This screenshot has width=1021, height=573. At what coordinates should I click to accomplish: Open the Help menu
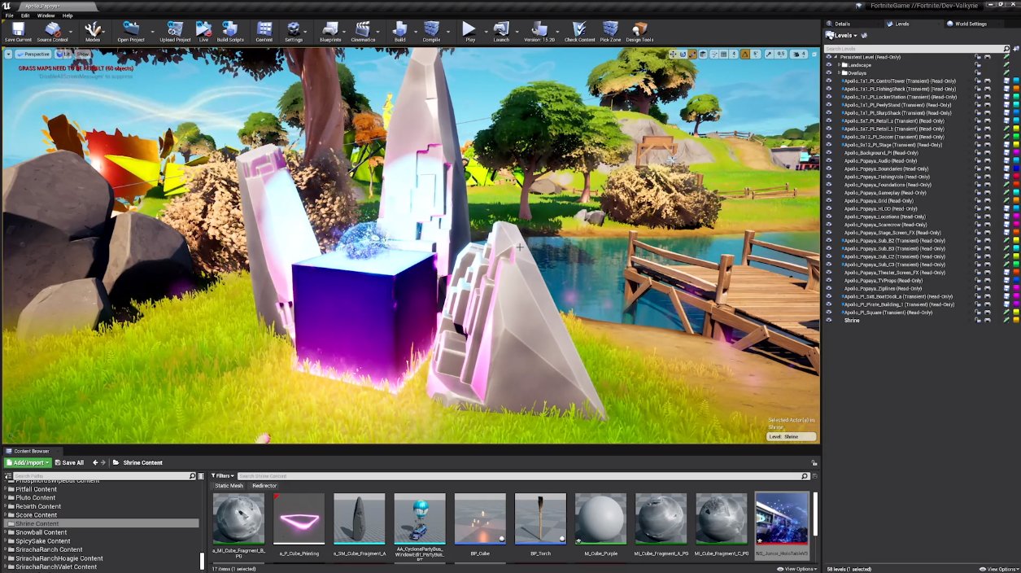pos(68,15)
